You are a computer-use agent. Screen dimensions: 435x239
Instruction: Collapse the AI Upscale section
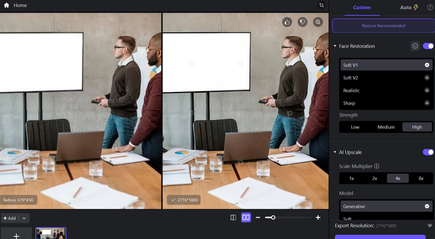pyautogui.click(x=335, y=152)
